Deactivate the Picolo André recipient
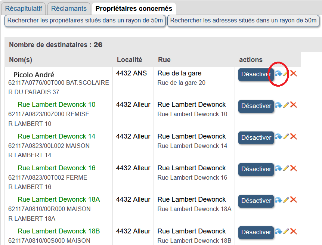The image size is (322, 245). point(256,74)
